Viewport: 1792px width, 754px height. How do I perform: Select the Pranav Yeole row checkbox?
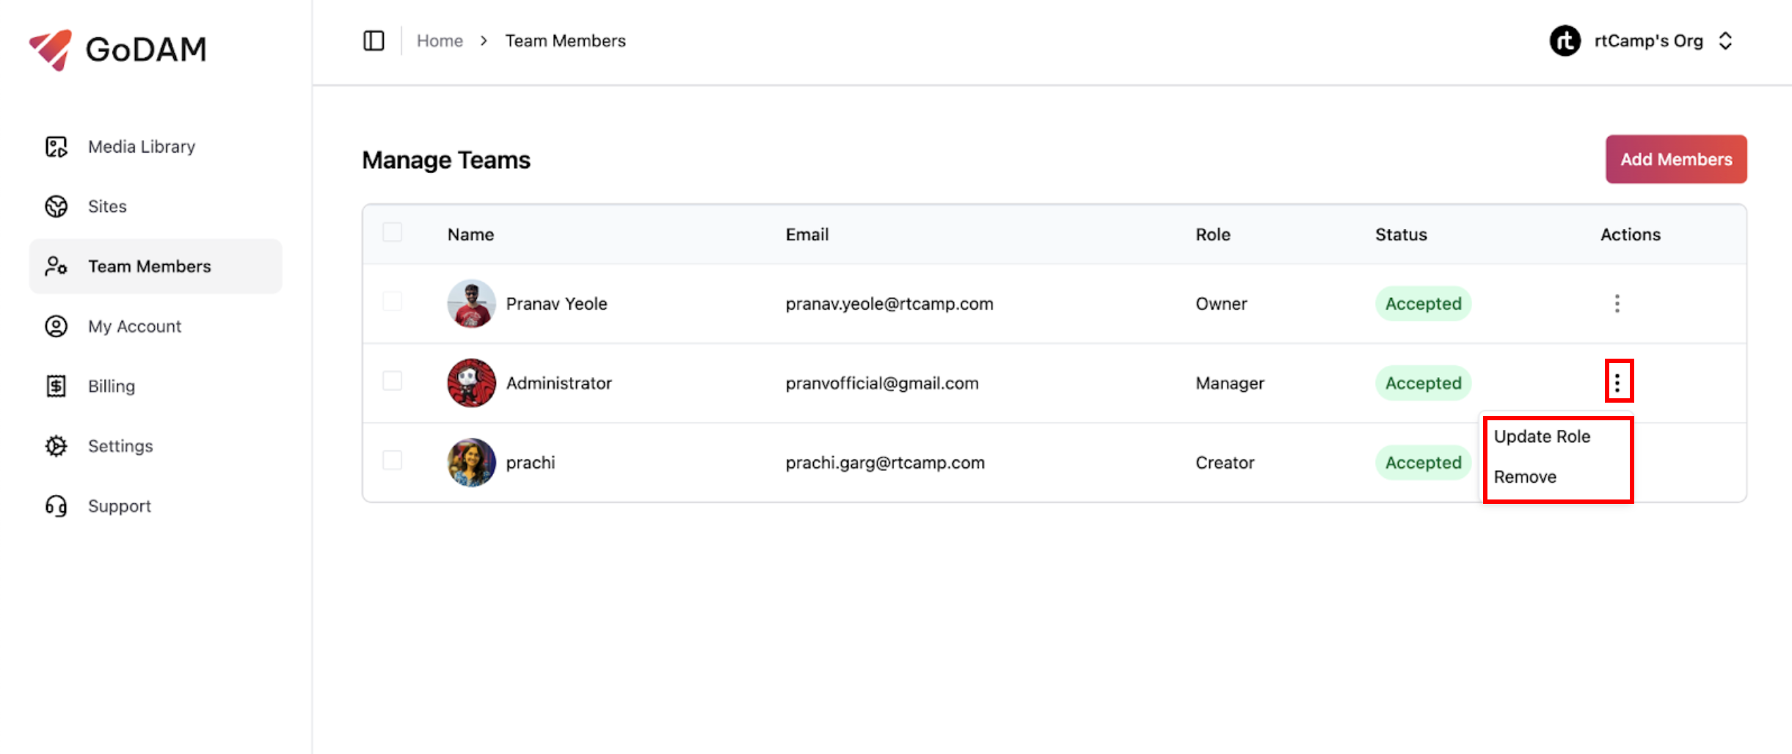pos(393,302)
